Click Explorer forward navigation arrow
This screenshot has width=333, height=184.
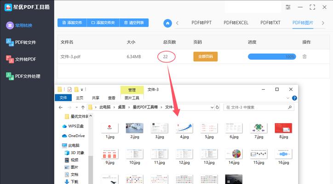pyautogui.click(x=69, y=107)
